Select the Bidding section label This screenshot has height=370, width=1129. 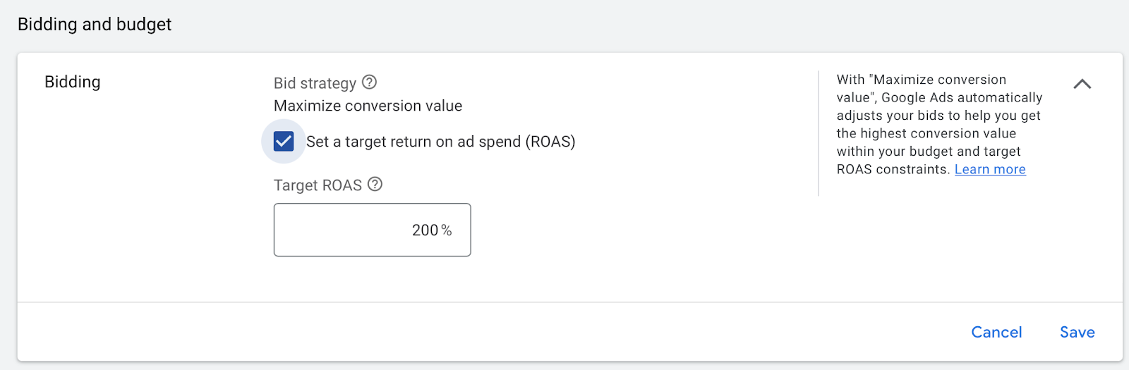tap(73, 82)
